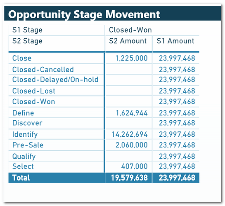Select the Discover row label
Viewport: 225px width, 206px height.
(27, 123)
